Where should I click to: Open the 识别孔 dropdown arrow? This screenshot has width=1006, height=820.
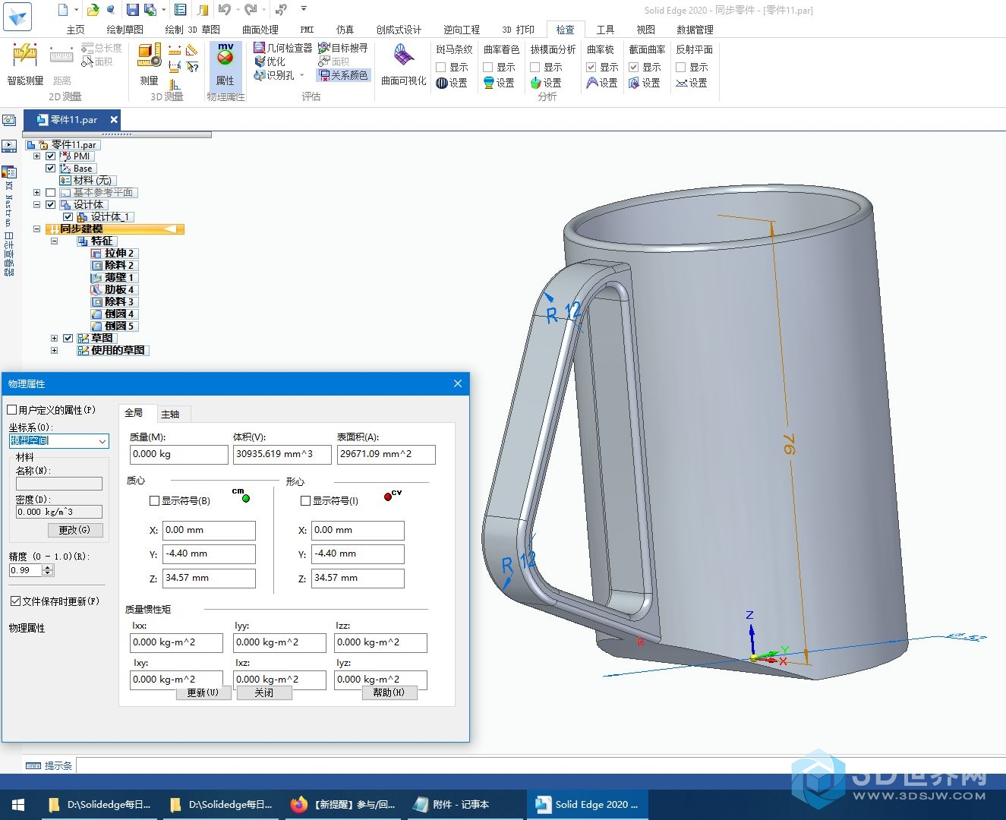tap(302, 75)
